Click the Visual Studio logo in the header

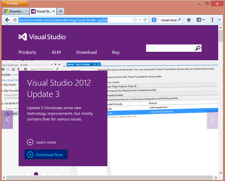coord(42,37)
